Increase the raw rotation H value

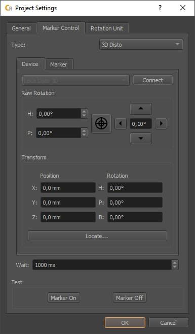tap(84, 111)
